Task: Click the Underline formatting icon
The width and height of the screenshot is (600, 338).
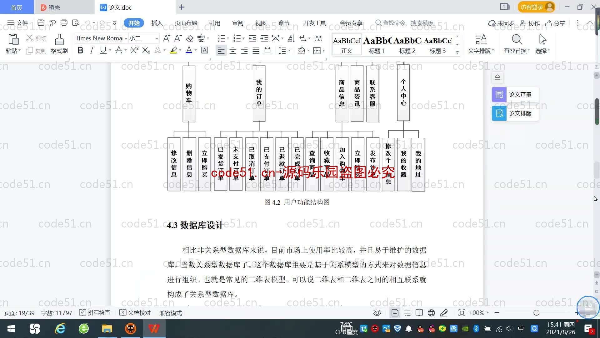Action: pyautogui.click(x=103, y=50)
